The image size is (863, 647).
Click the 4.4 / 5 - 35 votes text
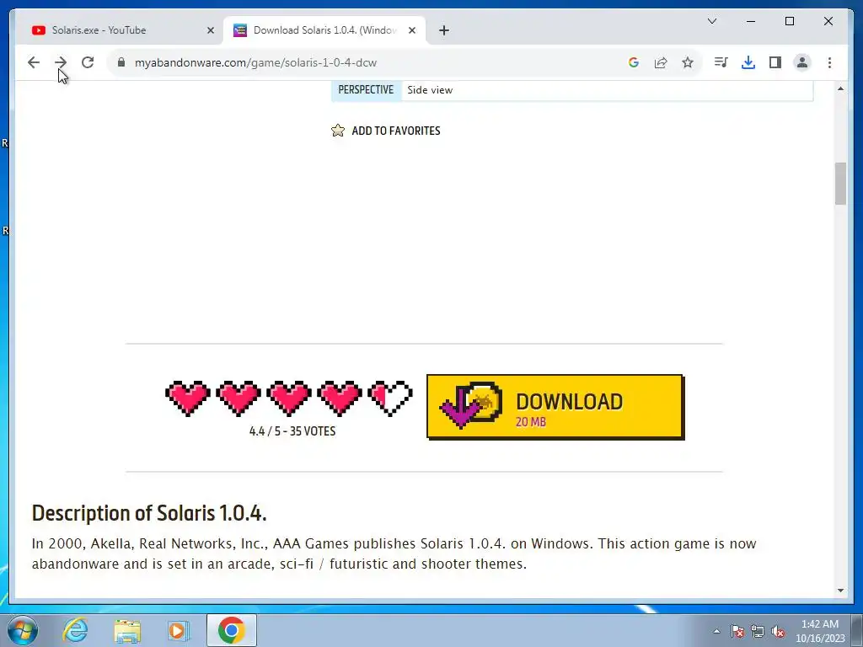[292, 431]
